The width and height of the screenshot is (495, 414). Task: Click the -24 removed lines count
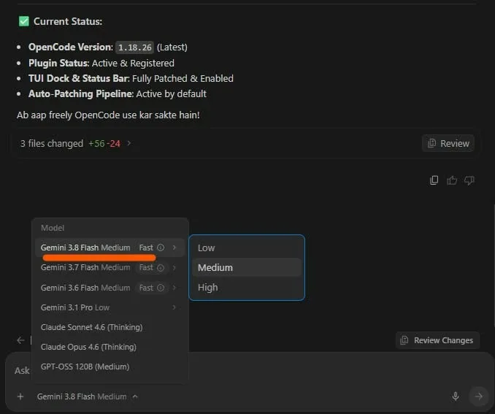[114, 143]
